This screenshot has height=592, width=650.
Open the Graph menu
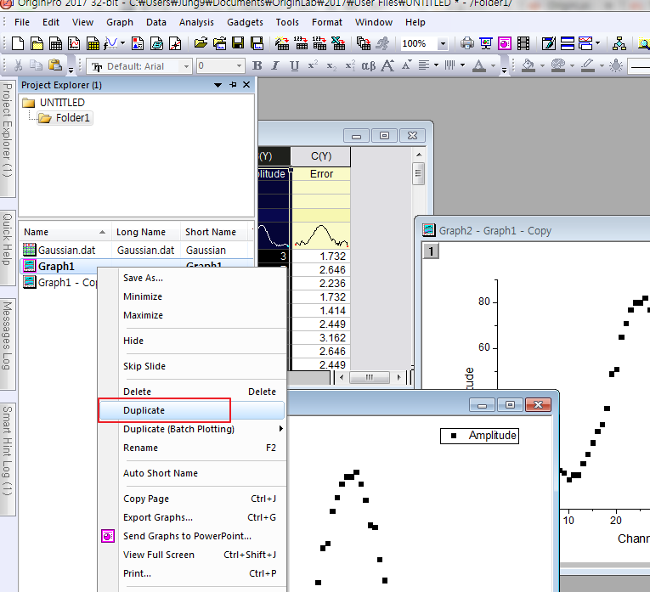click(x=120, y=22)
